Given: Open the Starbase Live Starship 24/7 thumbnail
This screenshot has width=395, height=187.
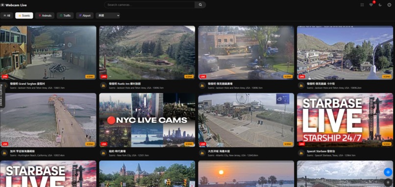Looking at the screenshot, I should [345, 120].
